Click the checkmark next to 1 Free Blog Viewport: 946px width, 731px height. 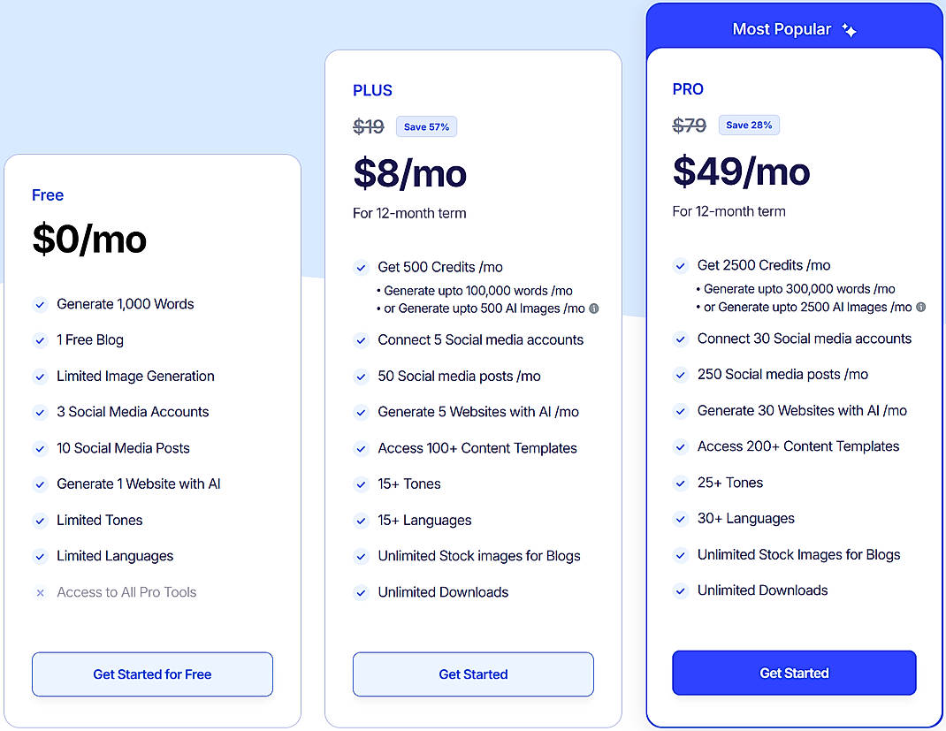[x=40, y=340]
